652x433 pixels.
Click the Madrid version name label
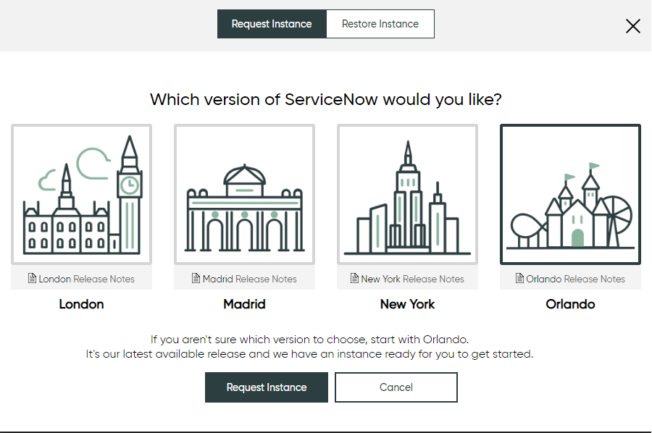pos(245,304)
